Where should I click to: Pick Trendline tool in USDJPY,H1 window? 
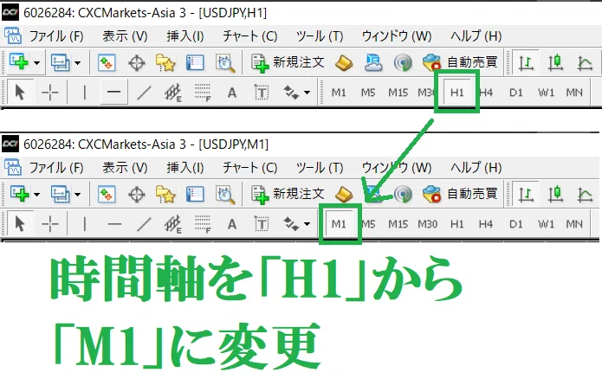click(144, 93)
